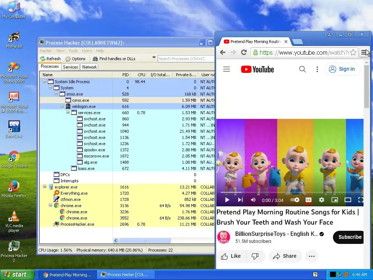
Task: Open Microsoft Visual Studio 2005 shortcut
Action: pyautogui.click(x=14, y=73)
